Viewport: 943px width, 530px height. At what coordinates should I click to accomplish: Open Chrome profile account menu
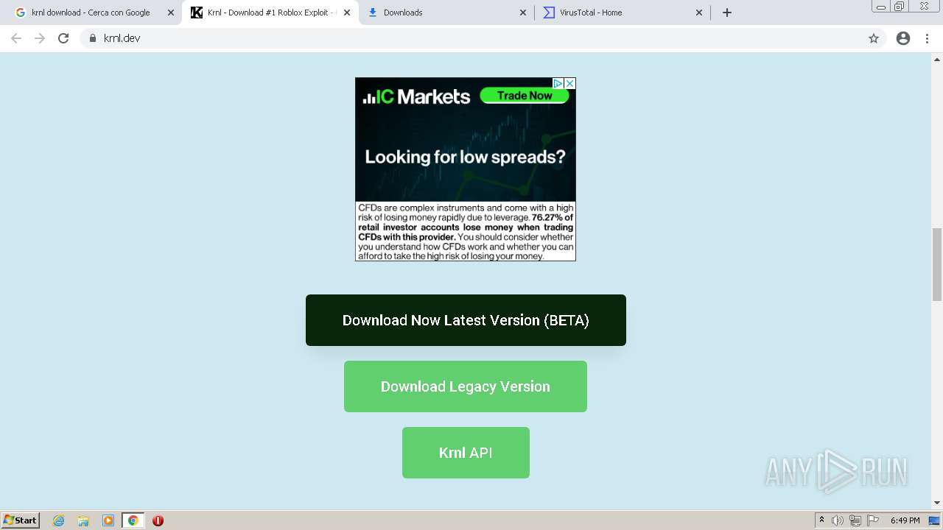903,38
